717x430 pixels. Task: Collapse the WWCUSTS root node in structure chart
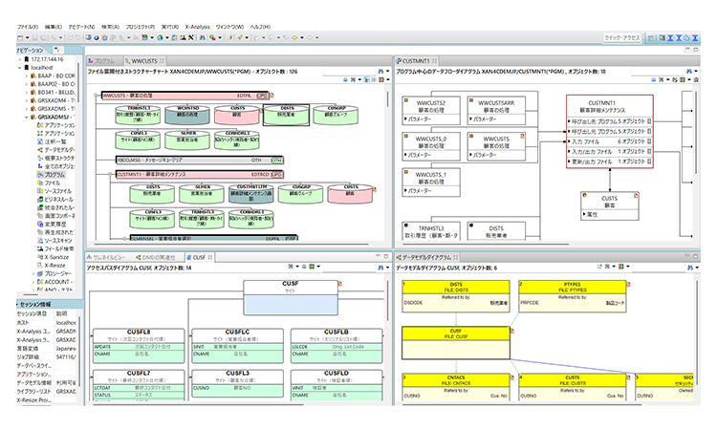tap(98, 96)
